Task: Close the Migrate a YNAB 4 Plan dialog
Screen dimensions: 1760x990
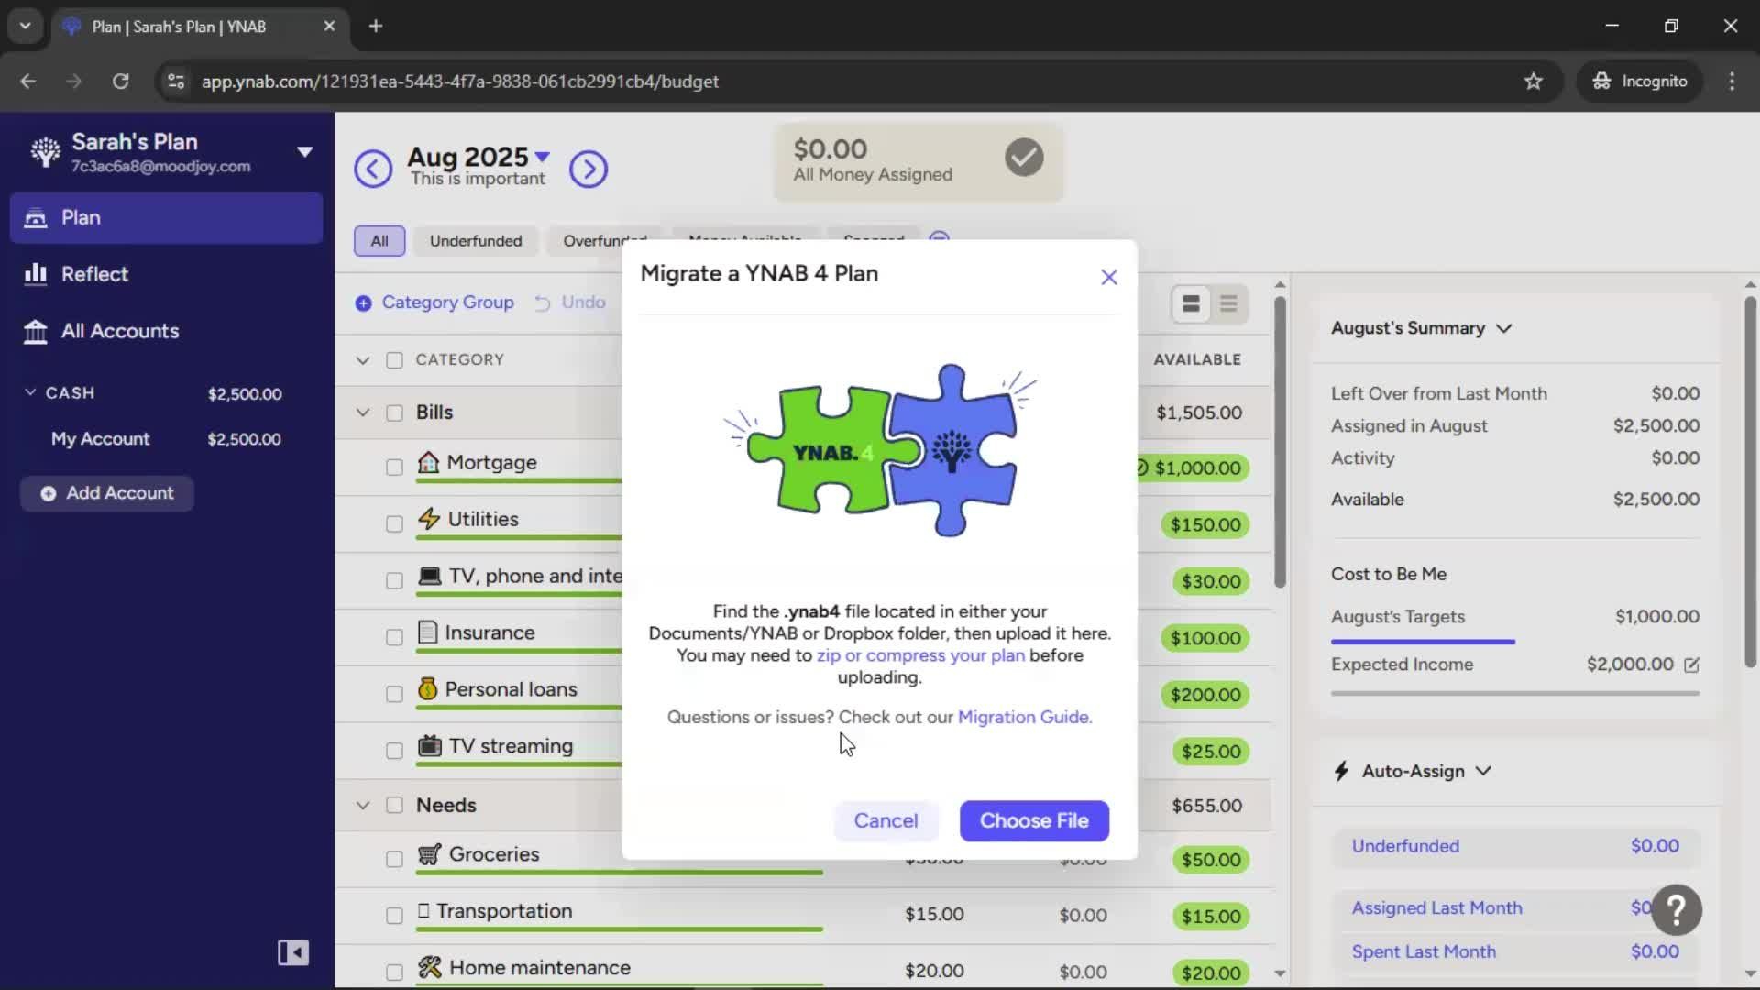Action: [1109, 277]
